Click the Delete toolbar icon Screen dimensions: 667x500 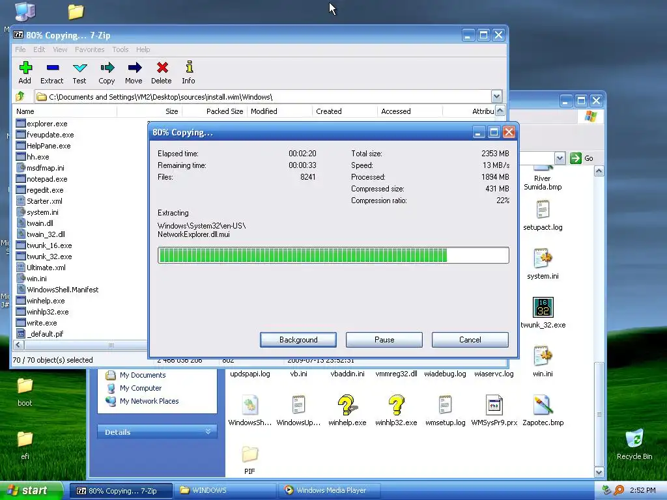[162, 73]
